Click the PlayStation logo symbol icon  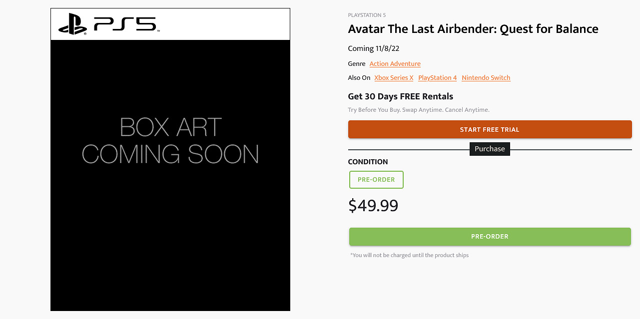(73, 24)
